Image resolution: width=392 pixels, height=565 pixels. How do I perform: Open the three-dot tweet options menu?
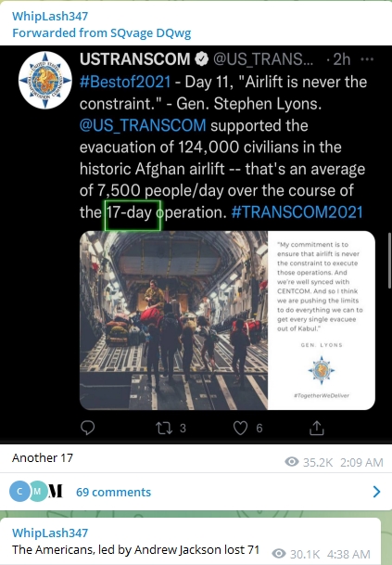367,59
